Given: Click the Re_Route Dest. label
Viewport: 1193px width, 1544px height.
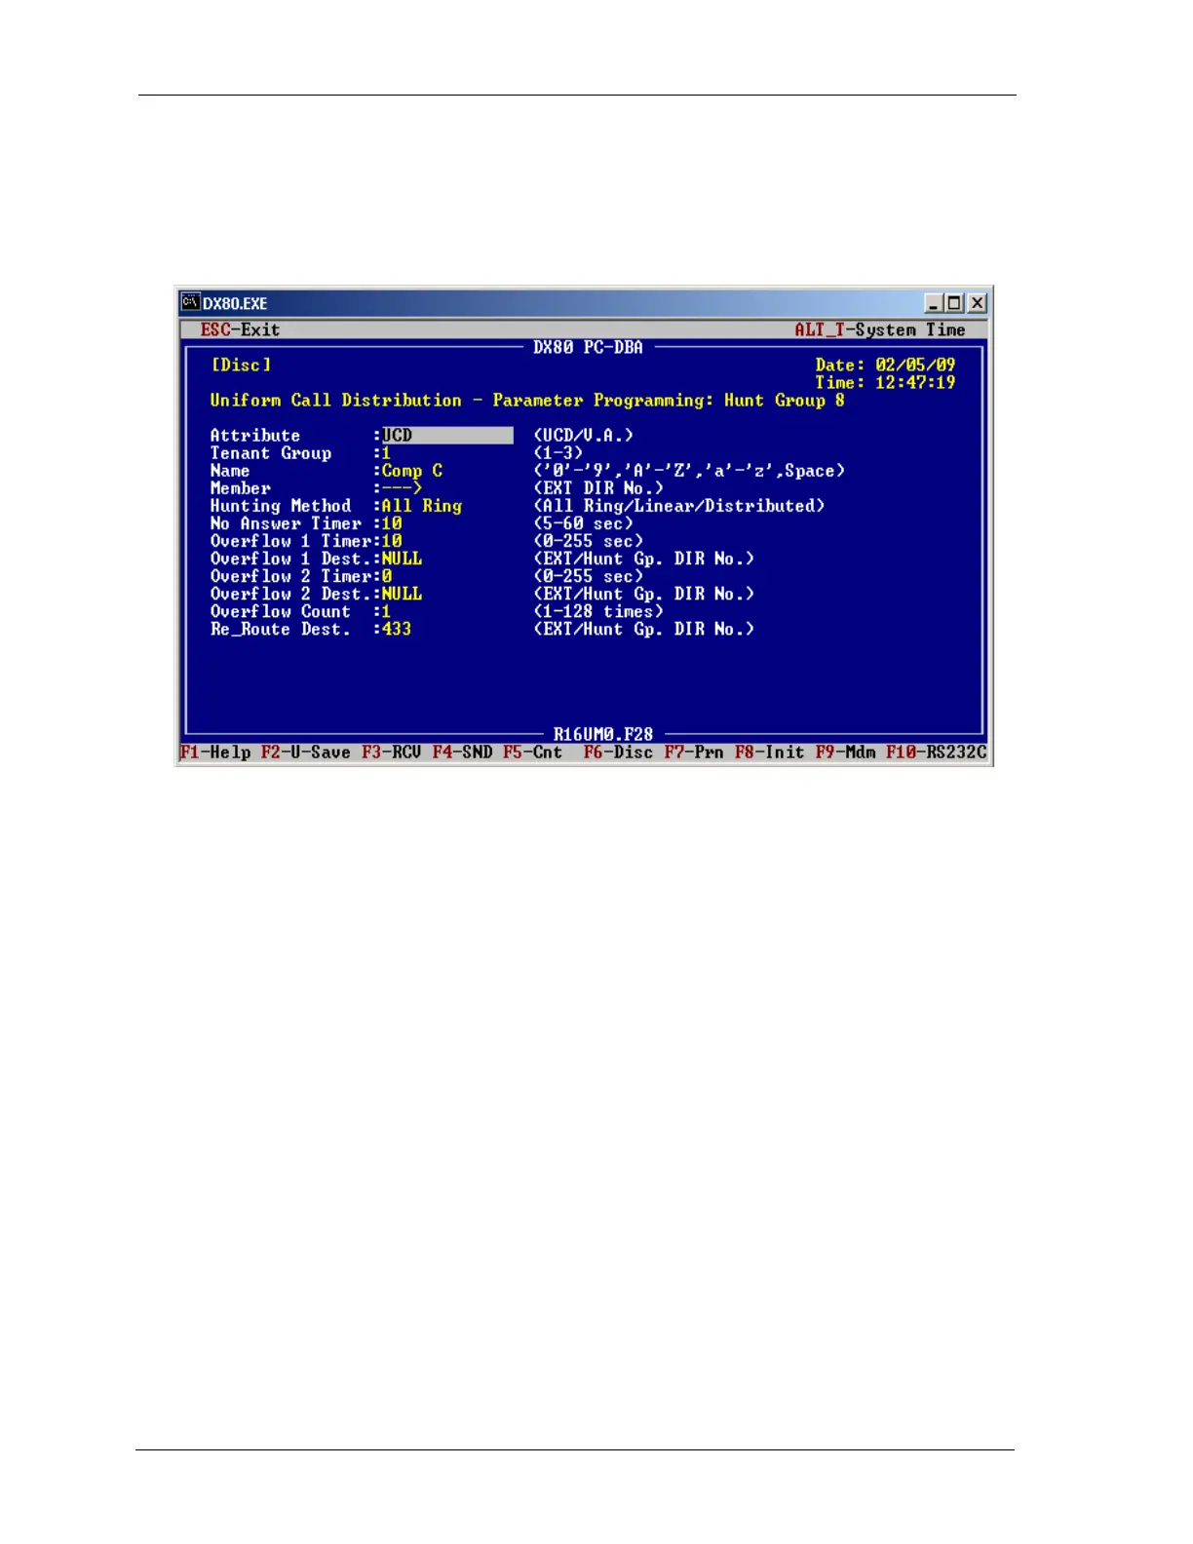Looking at the screenshot, I should point(281,629).
